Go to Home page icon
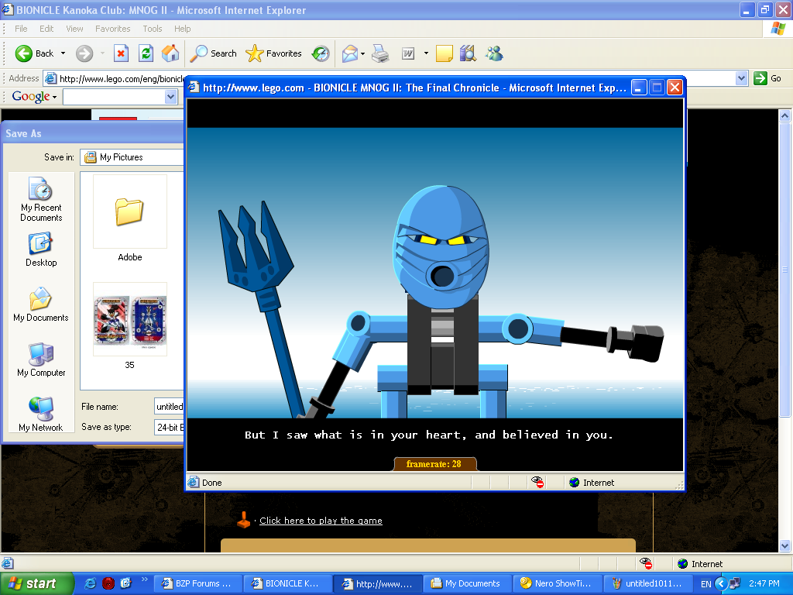The height and width of the screenshot is (595, 793). [x=170, y=53]
